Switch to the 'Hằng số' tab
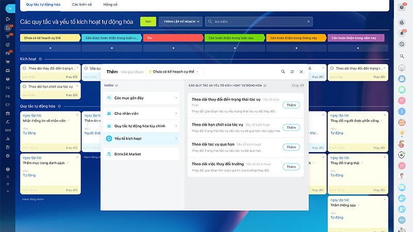 tap(110, 5)
